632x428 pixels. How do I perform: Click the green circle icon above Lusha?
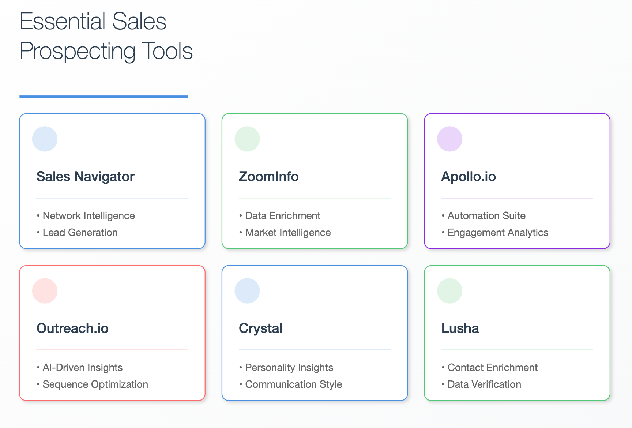tap(449, 291)
